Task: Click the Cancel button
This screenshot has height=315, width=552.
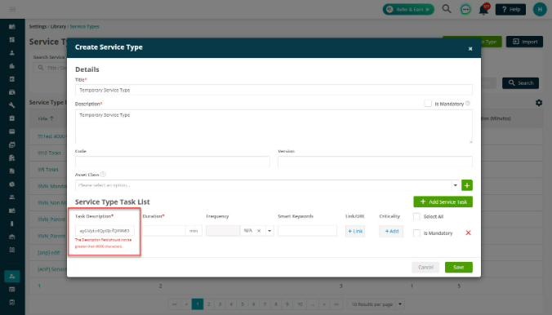Action: [x=425, y=267]
